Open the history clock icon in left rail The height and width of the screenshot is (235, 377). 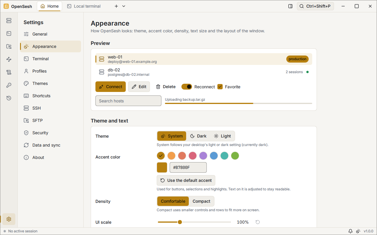9,98
